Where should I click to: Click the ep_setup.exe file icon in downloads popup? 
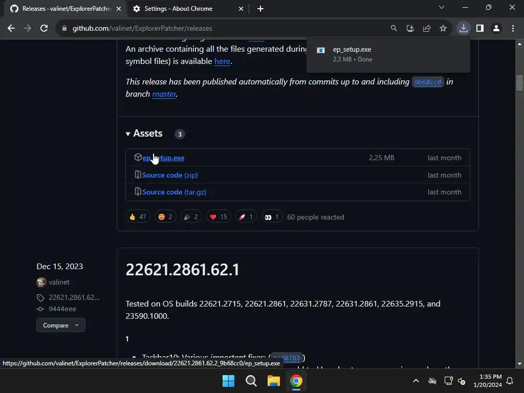(x=321, y=50)
